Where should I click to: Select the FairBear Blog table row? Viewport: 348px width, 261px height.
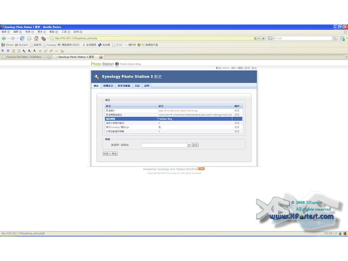(174, 119)
